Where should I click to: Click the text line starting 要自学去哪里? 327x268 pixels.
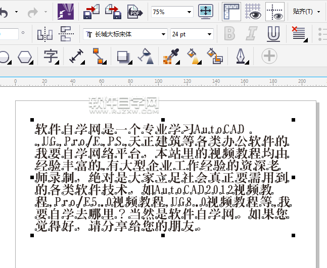(x=162, y=214)
